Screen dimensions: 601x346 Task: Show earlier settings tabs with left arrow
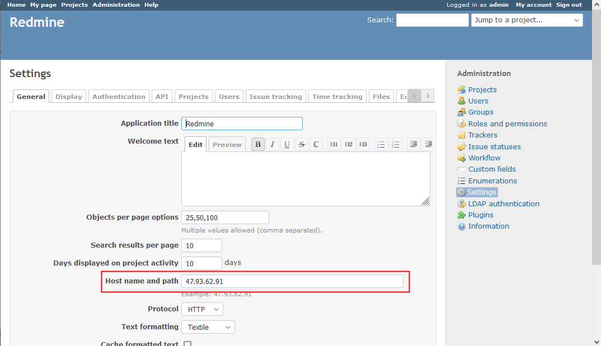[x=414, y=96]
